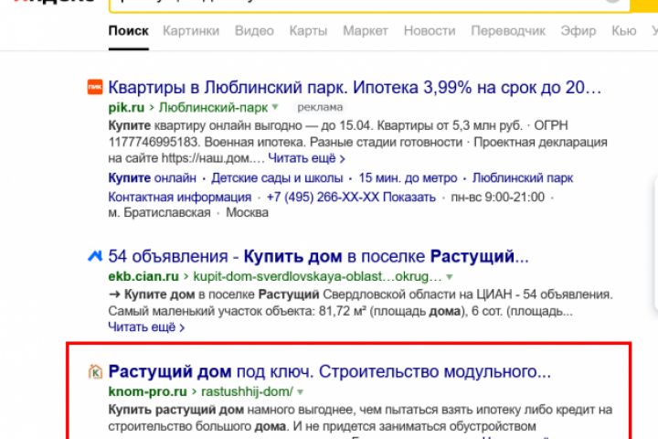Click the реклама label
Image resolution: width=658 pixels, height=439 pixels.
pyautogui.click(x=320, y=107)
